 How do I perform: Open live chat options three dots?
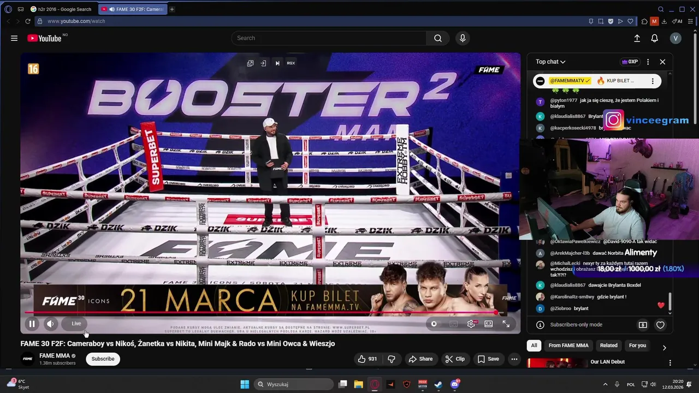tap(648, 62)
